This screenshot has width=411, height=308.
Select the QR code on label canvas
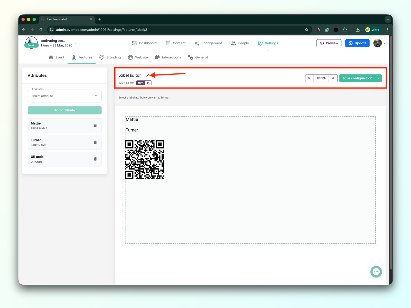(144, 159)
